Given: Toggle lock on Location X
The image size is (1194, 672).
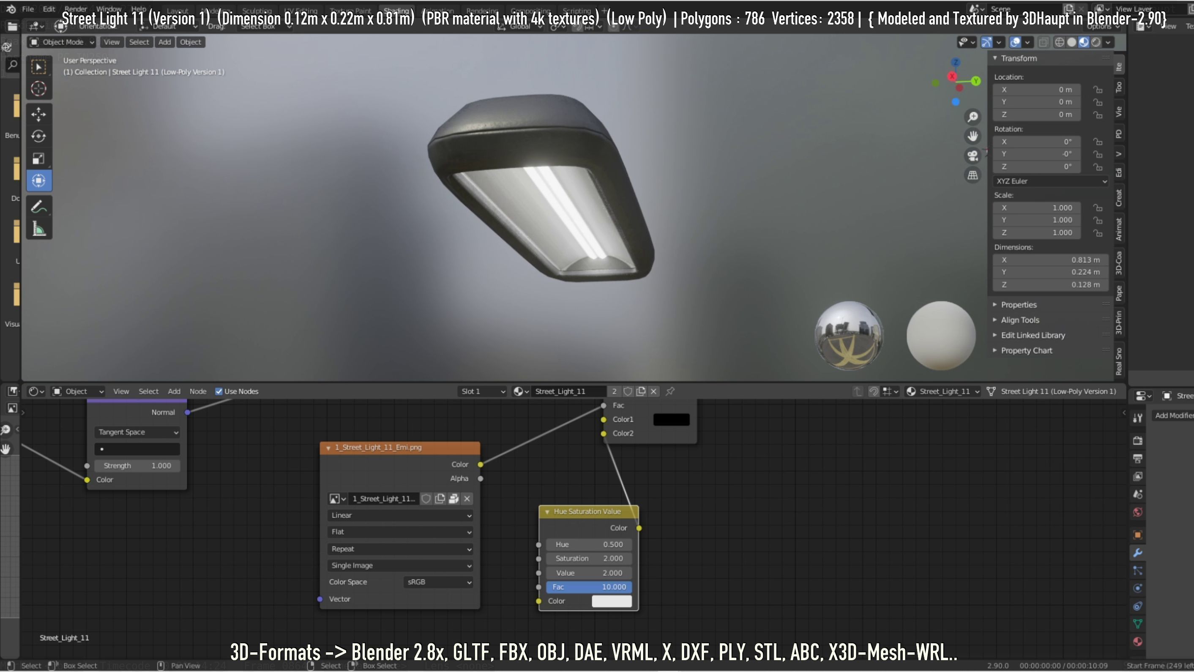Looking at the screenshot, I should (1098, 90).
